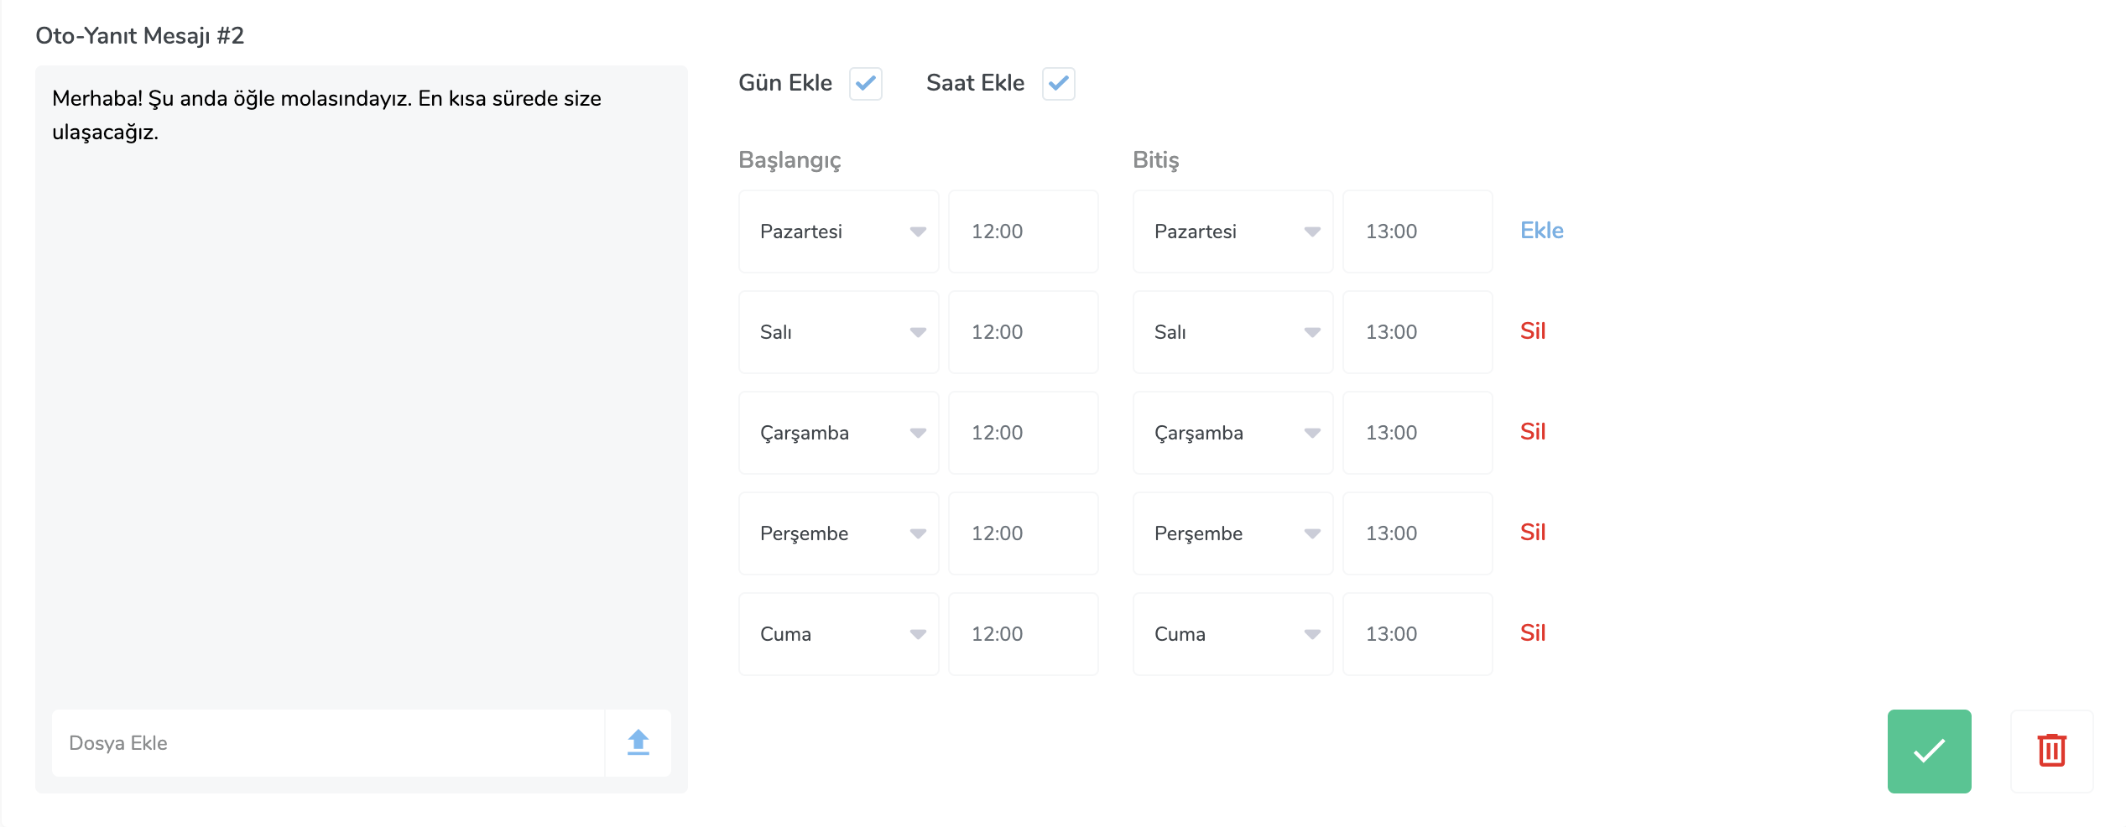Image resolution: width=2126 pixels, height=827 pixels.
Task: Click the green checkmark save button
Action: [1929, 751]
